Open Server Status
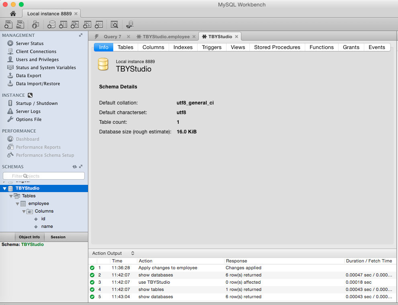Image resolution: width=398 pixels, height=305 pixels. (x=30, y=43)
